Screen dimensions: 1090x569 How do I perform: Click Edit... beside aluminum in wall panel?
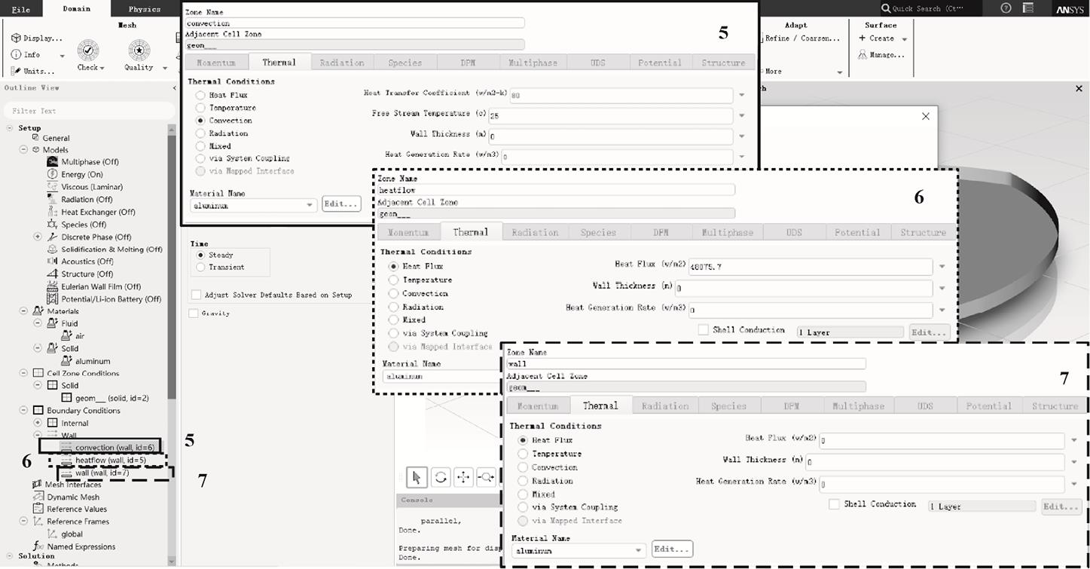pos(672,549)
